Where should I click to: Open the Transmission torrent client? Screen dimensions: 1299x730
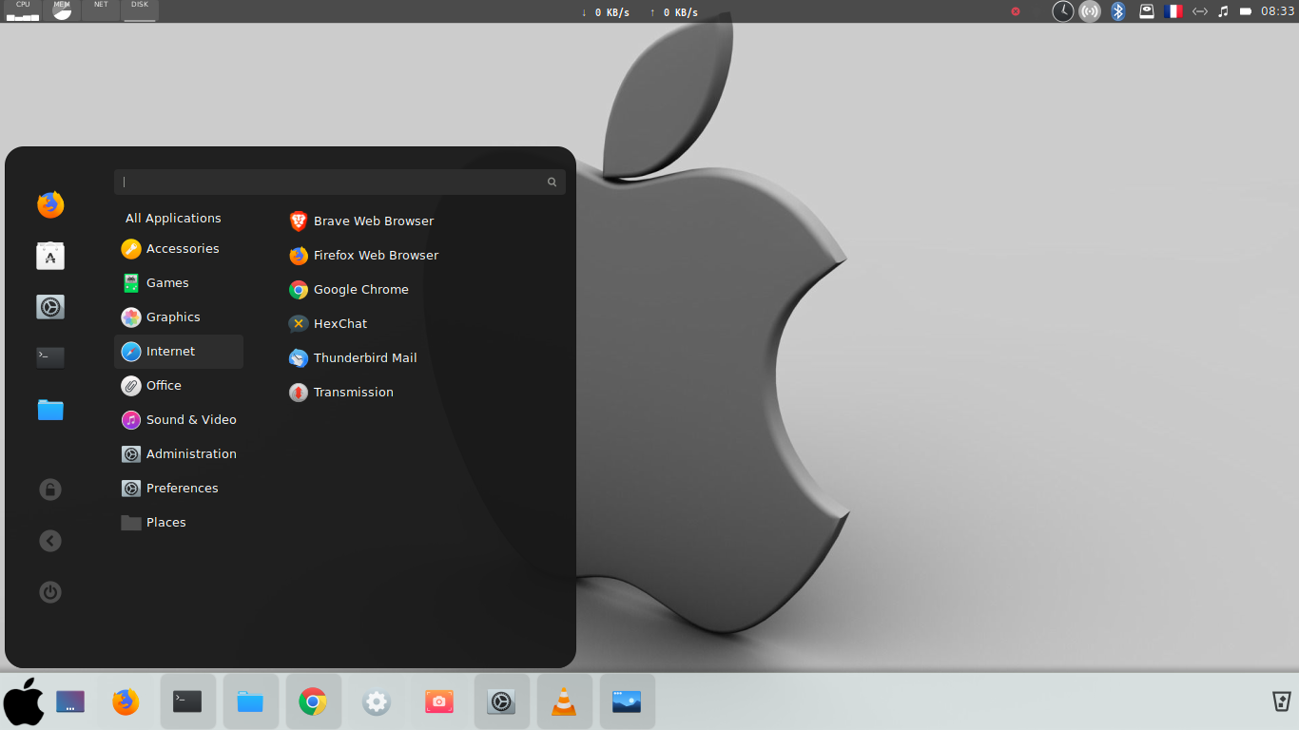(341, 392)
